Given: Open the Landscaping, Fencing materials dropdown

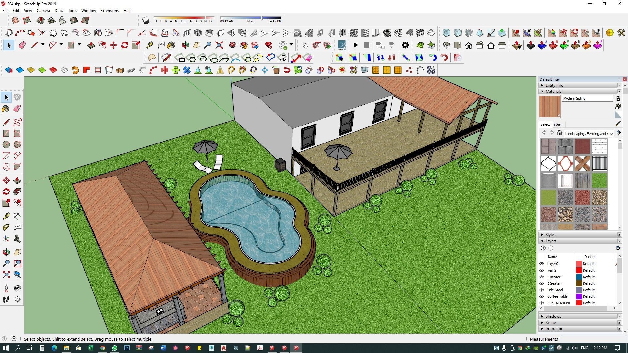Looking at the screenshot, I should [x=589, y=133].
